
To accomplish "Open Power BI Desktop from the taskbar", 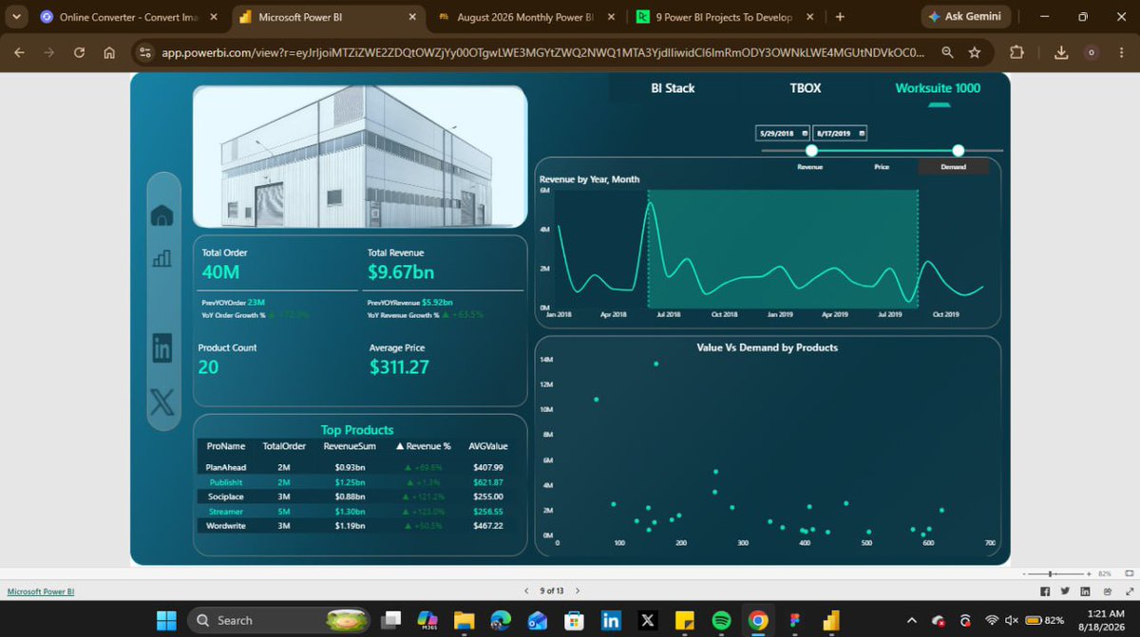I will point(830,620).
